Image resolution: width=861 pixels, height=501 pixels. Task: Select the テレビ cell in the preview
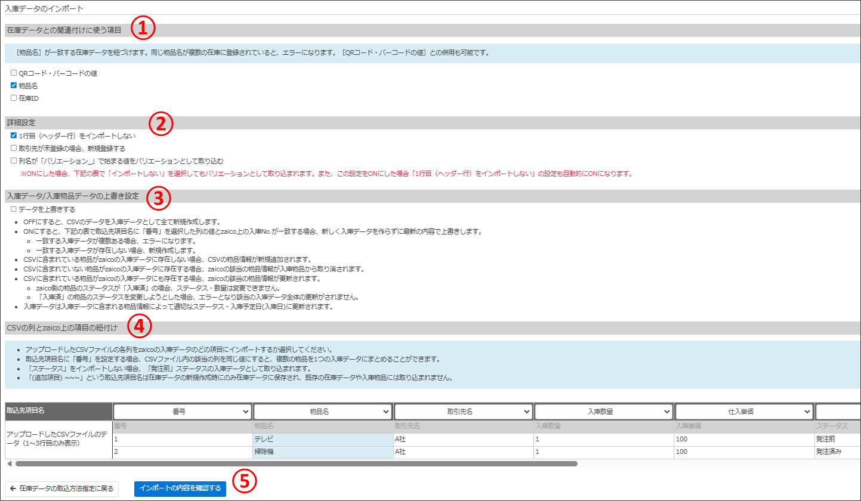pyautogui.click(x=322, y=439)
